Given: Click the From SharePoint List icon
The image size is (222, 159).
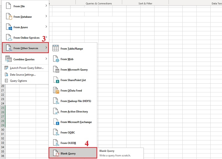Looking at the screenshot, I should pyautogui.click(x=56, y=80).
